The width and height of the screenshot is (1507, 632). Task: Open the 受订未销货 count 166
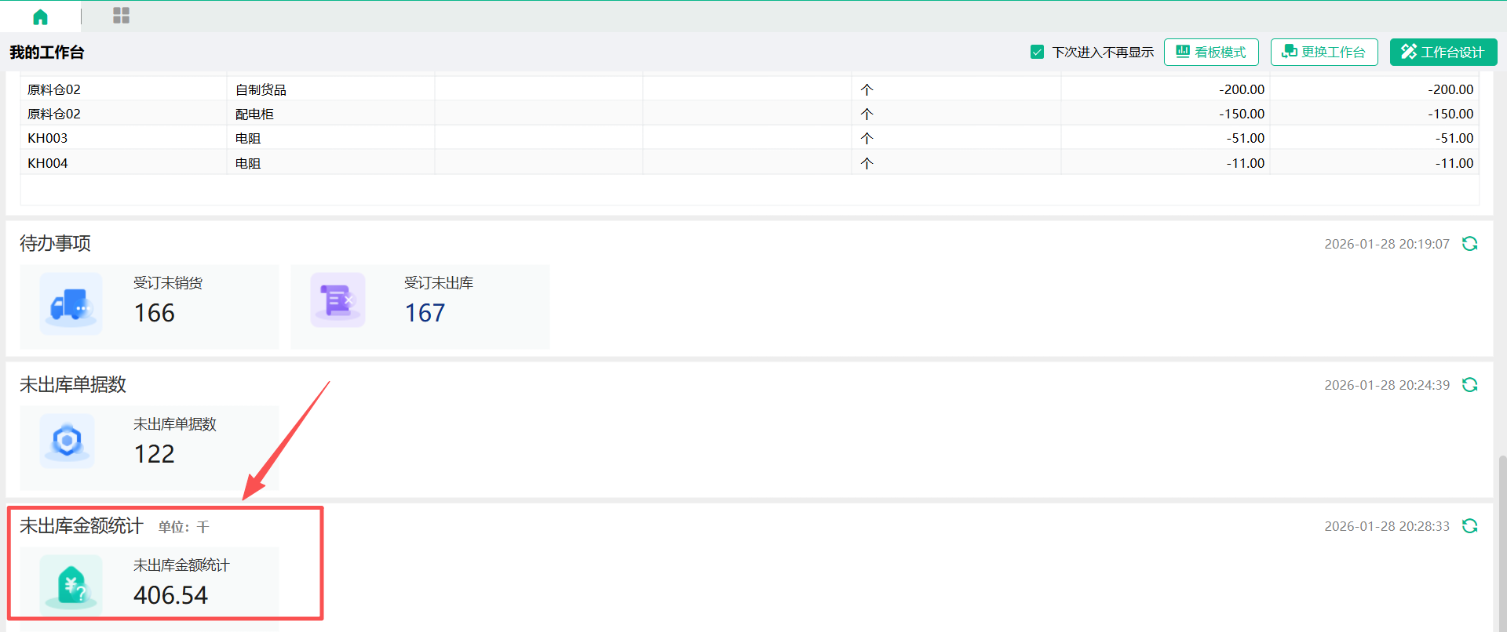[155, 314]
